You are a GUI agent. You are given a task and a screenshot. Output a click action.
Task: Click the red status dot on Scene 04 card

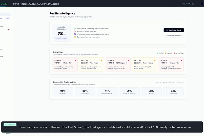75,60
